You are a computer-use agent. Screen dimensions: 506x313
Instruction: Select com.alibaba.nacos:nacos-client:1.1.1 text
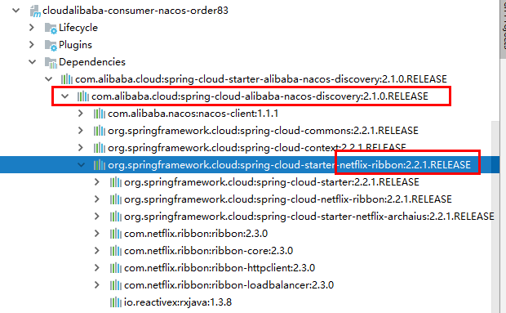point(193,114)
